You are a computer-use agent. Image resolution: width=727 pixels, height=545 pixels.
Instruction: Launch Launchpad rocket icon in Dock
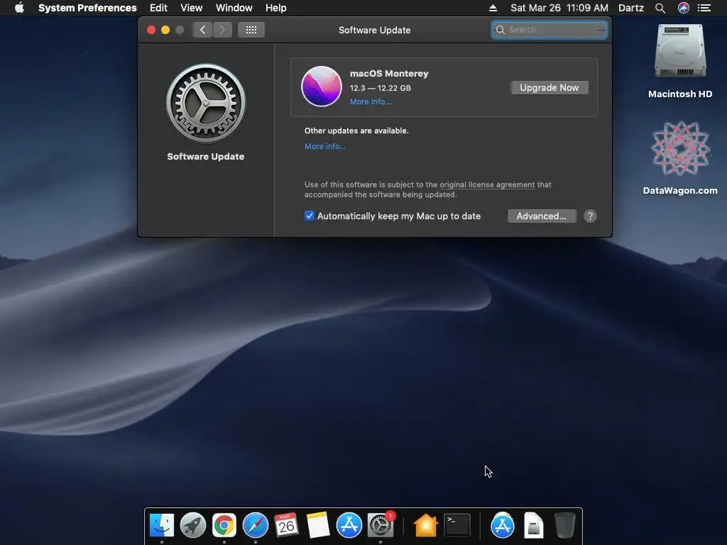coord(193,526)
